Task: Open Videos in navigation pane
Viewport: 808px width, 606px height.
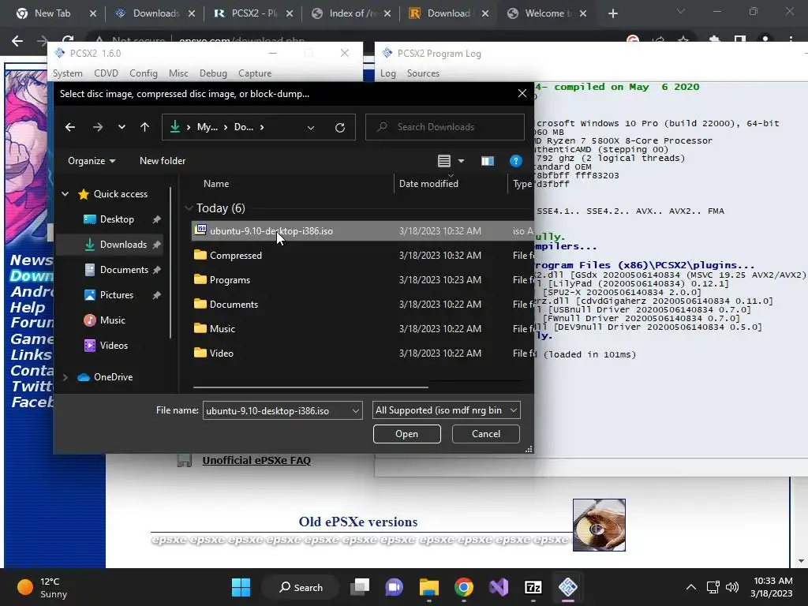Action: 114,346
